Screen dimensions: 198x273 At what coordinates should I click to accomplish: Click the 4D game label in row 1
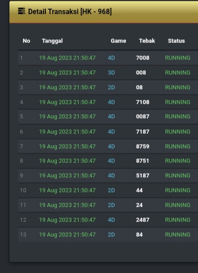click(112, 58)
